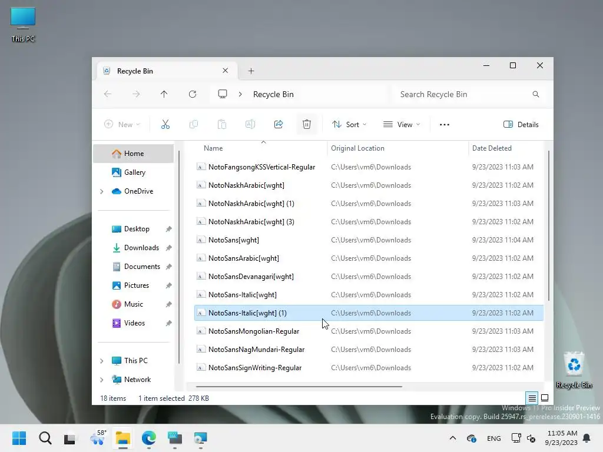Expand the Network tree node

point(101,380)
